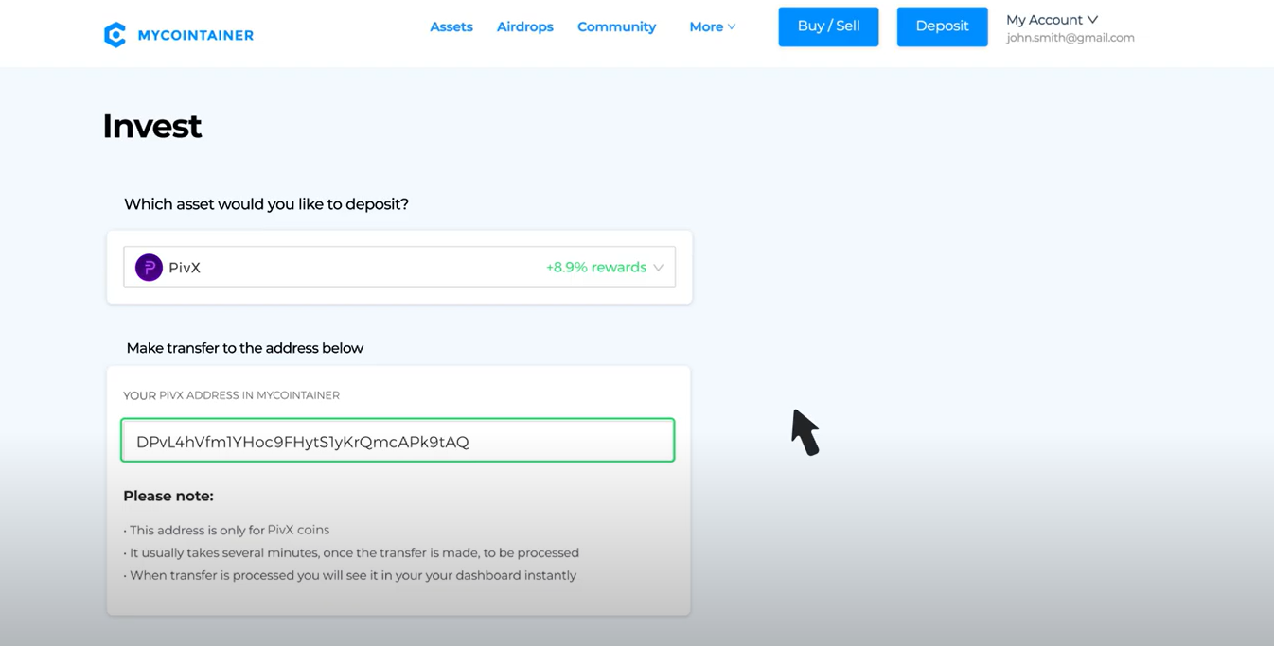Open the Airdrops section
Viewport: 1274px width, 646px height.
[x=524, y=26]
